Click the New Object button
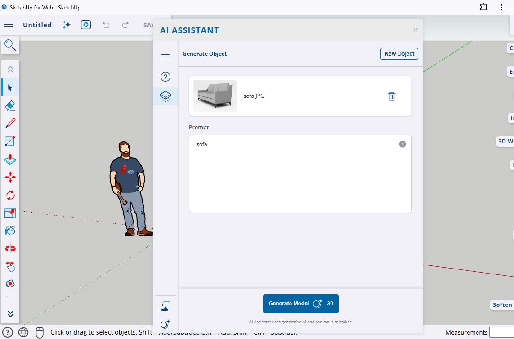The width and height of the screenshot is (514, 339). pyautogui.click(x=399, y=54)
